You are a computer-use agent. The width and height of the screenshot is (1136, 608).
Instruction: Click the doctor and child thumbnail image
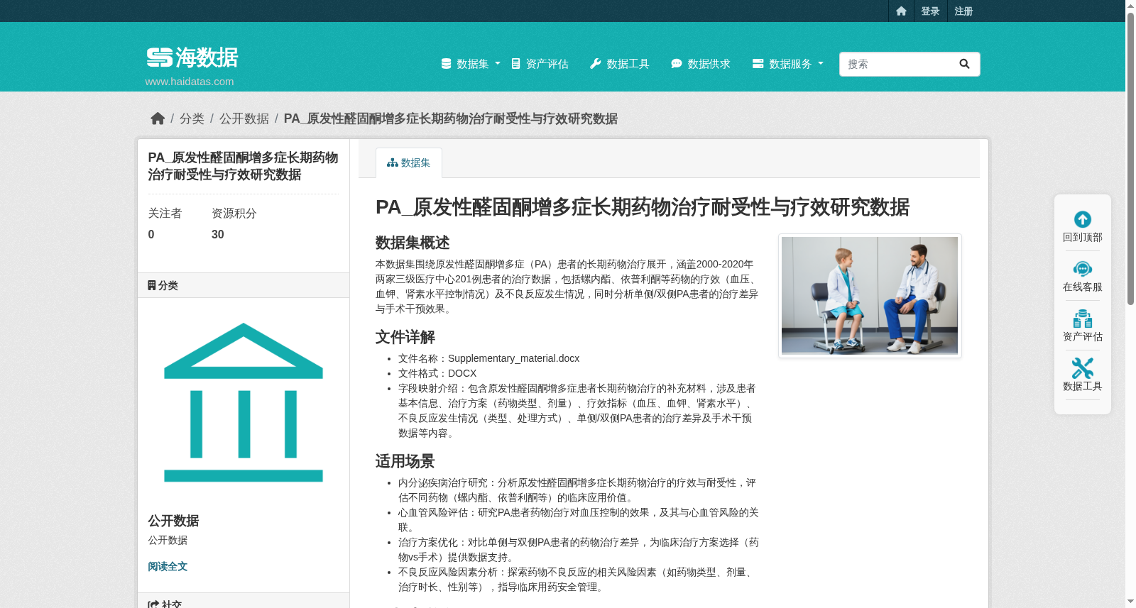[870, 296]
